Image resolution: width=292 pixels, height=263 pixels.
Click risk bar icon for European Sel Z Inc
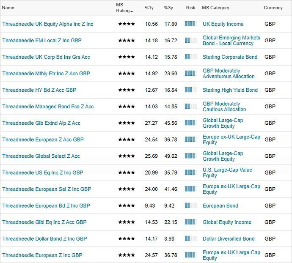pos(191,189)
